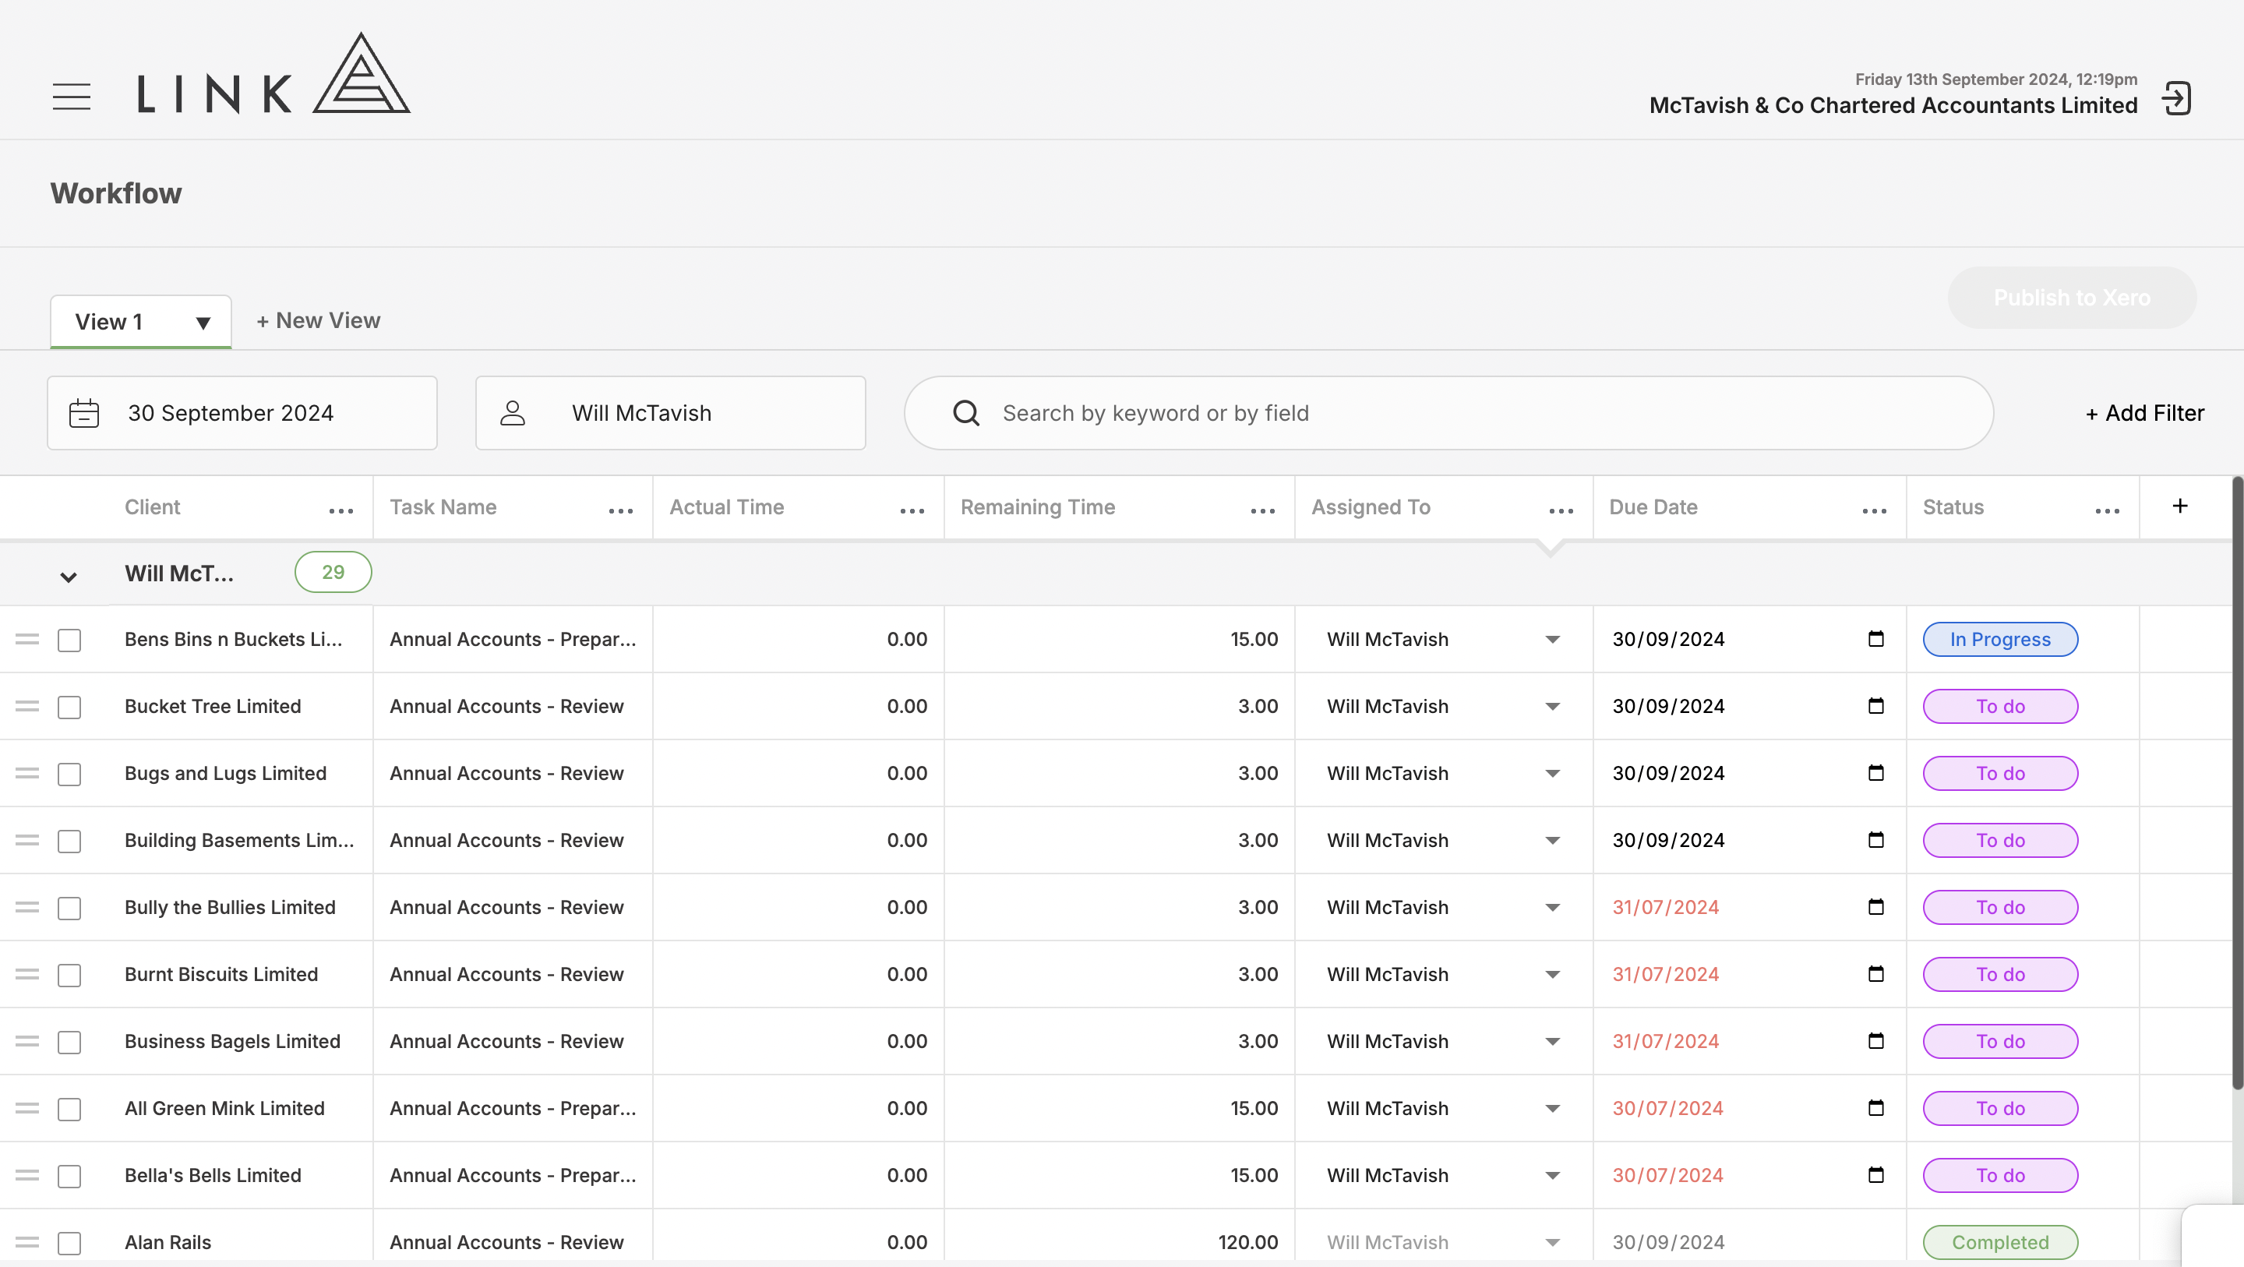The image size is (2244, 1267).
Task: Click the search input field
Action: [x=1448, y=413]
